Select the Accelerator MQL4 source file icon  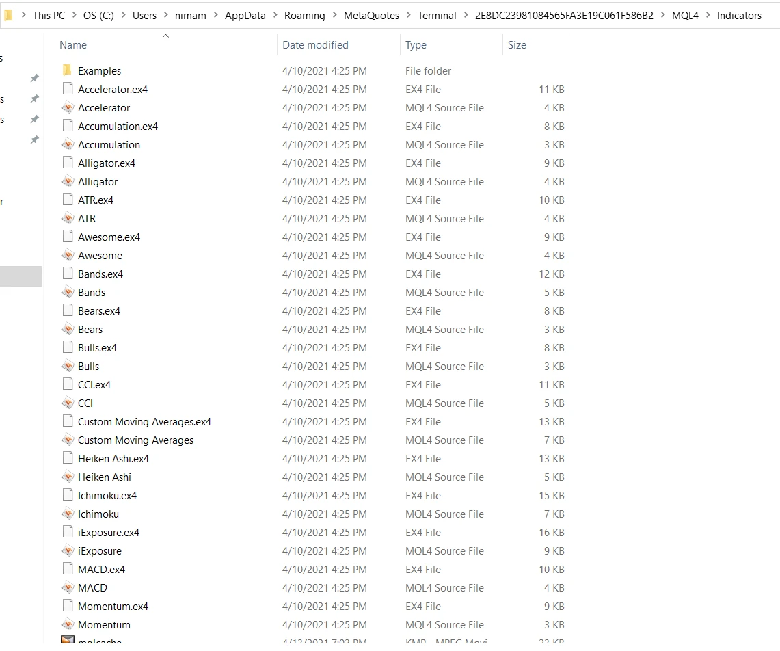tap(67, 107)
